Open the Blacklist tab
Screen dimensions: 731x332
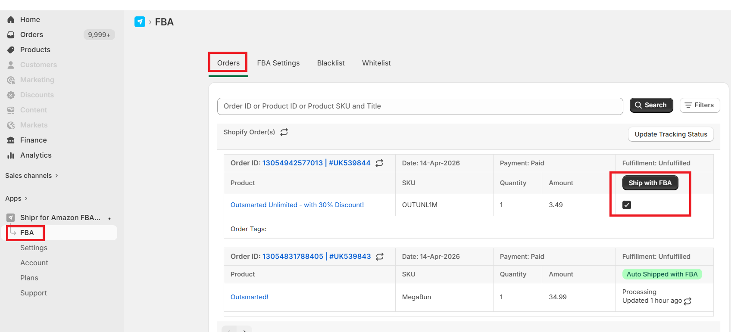pyautogui.click(x=331, y=63)
